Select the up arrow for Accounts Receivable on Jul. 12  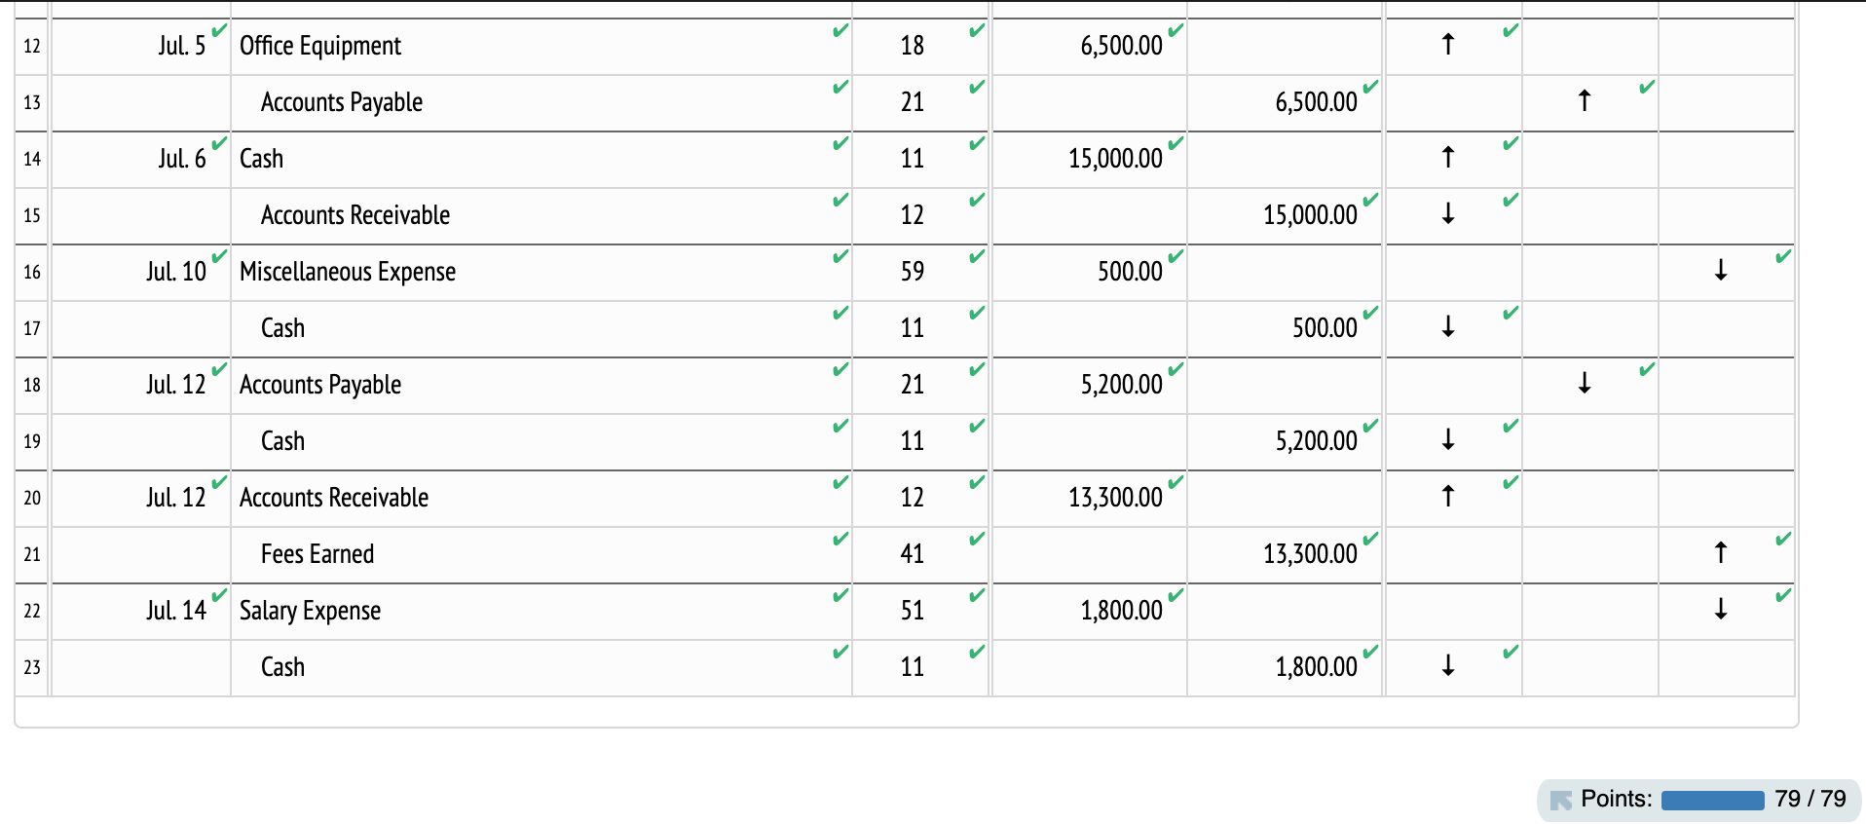click(1448, 498)
